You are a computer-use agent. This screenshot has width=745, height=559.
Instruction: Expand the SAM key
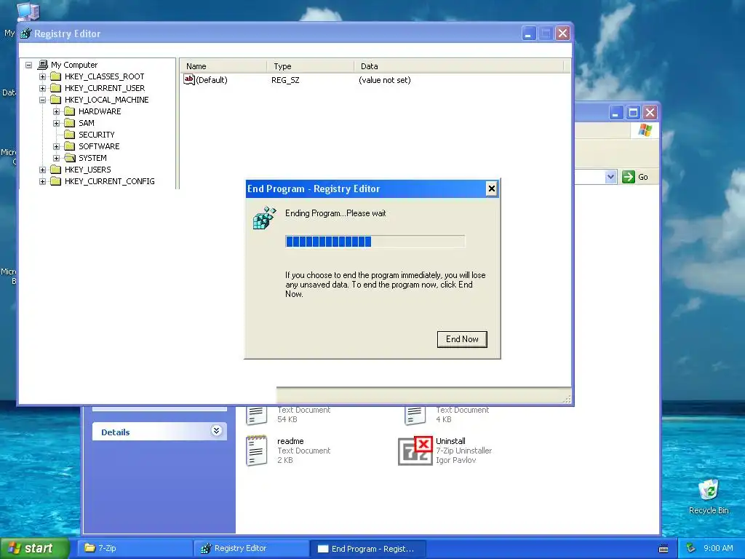pos(57,123)
